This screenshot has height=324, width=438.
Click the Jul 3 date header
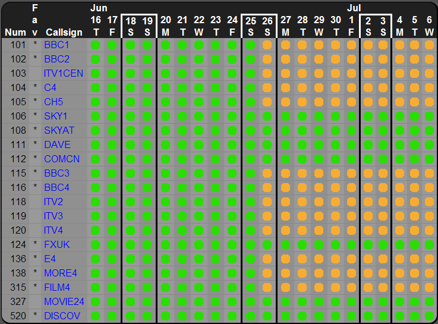(383, 27)
